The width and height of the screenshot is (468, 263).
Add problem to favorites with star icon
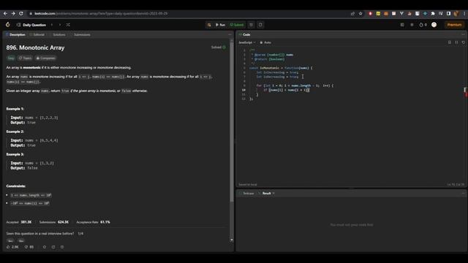(45, 247)
